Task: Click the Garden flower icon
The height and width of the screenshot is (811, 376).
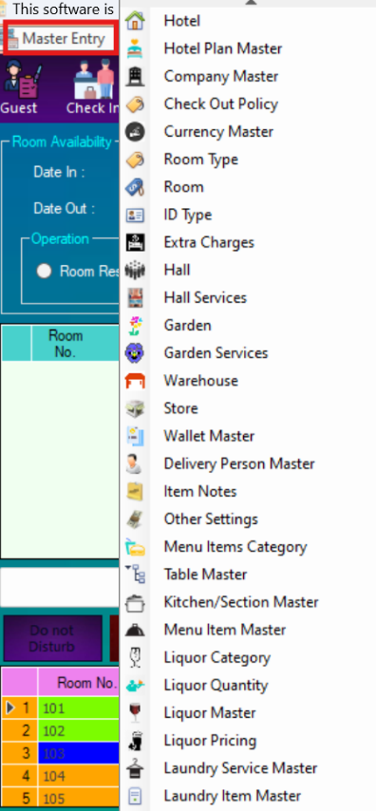Action: click(135, 326)
